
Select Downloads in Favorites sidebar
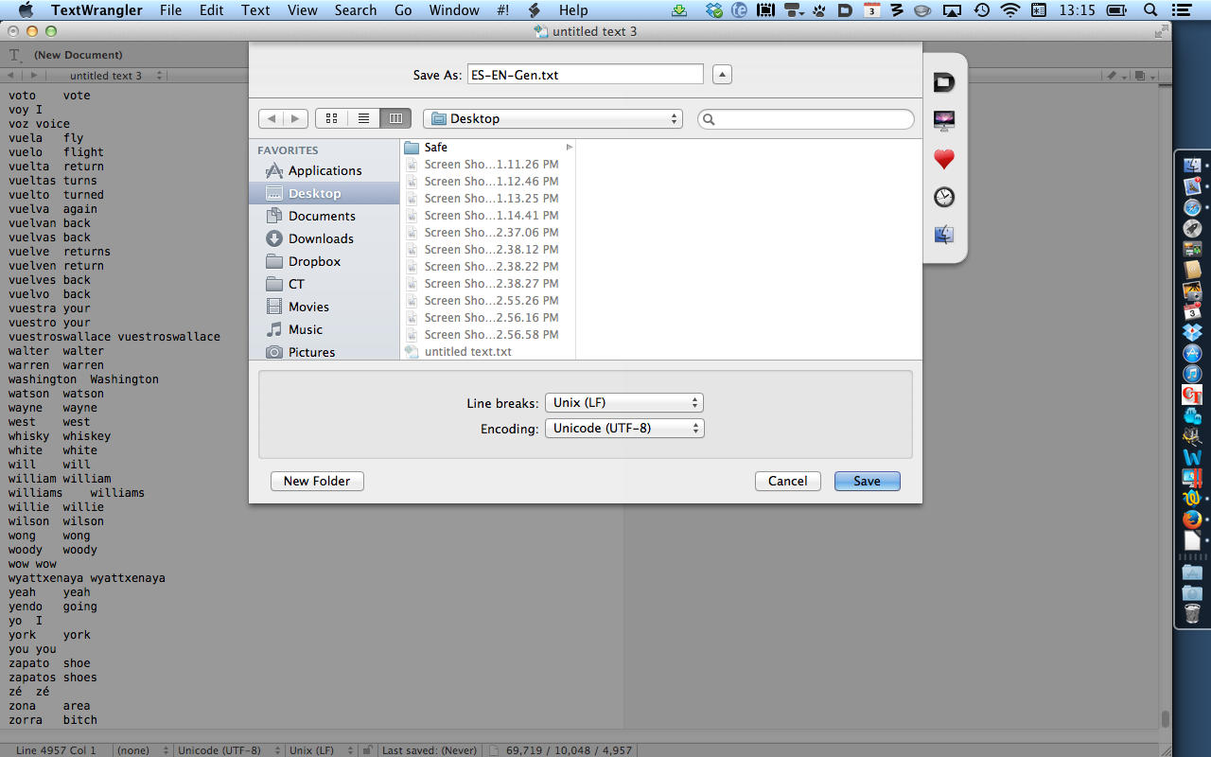pyautogui.click(x=321, y=238)
